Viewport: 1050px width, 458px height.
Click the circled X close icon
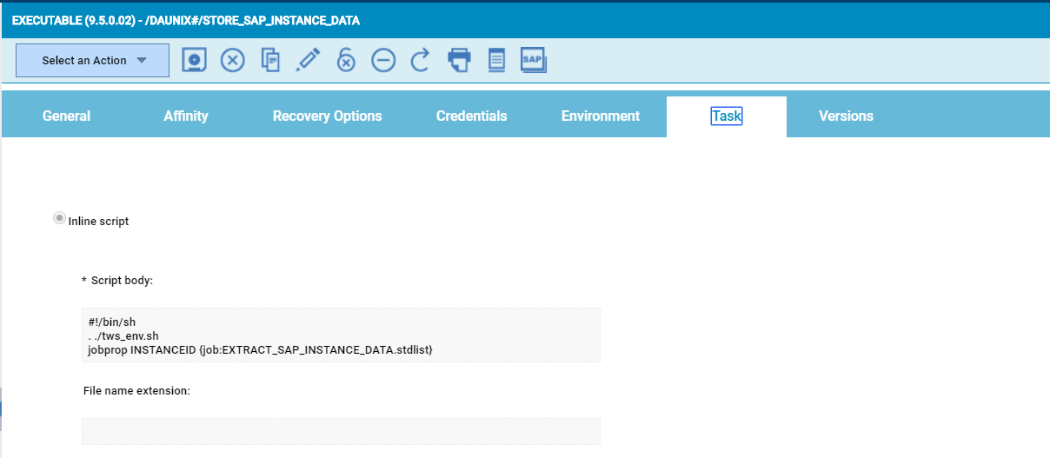tap(232, 60)
